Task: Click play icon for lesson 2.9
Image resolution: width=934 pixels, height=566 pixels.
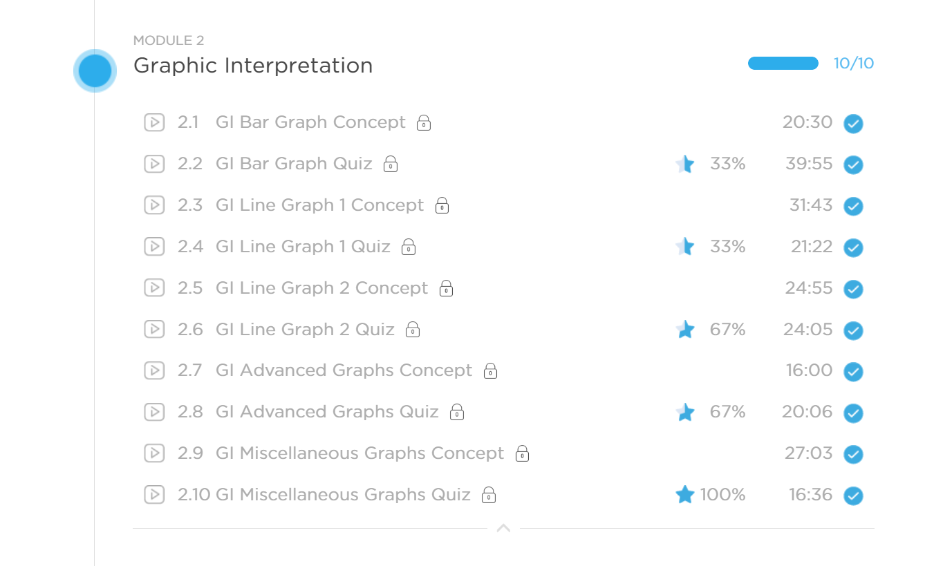Action: coord(153,453)
